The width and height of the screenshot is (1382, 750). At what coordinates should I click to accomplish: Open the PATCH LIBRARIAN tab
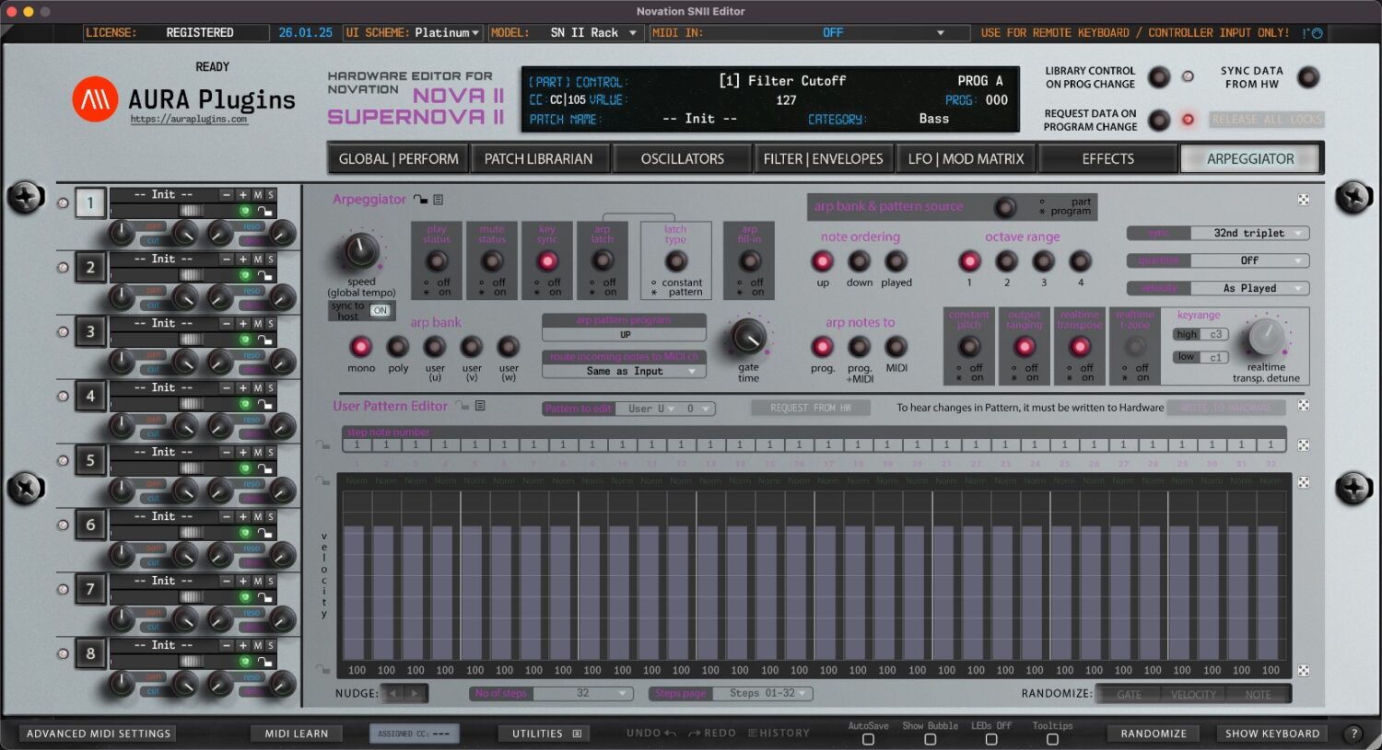(540, 157)
